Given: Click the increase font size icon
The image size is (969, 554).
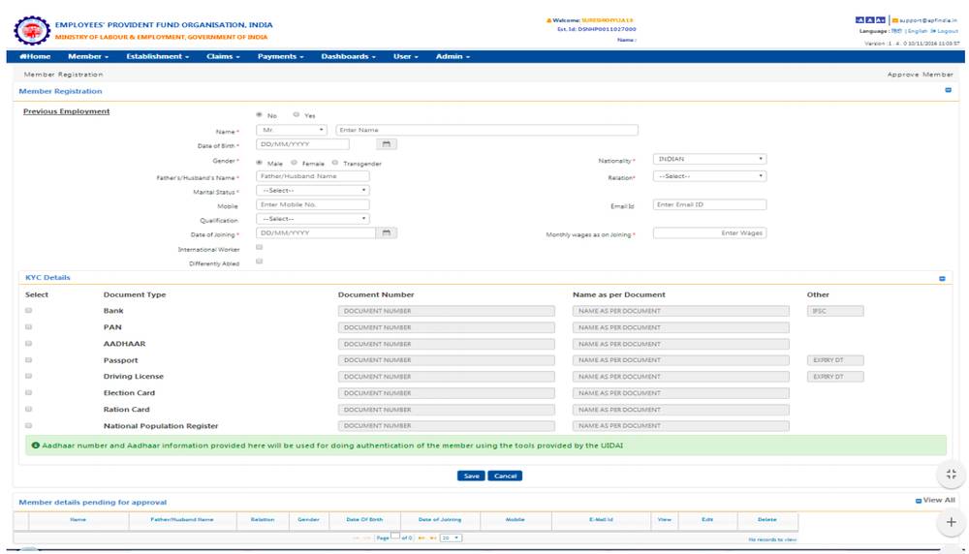Looking at the screenshot, I should [881, 19].
